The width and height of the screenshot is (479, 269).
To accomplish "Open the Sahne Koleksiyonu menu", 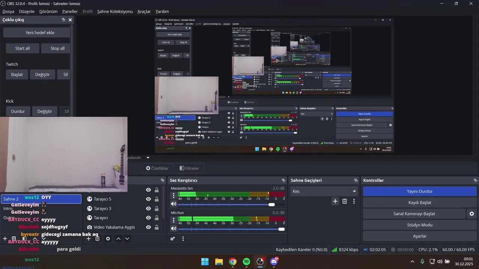I will pyautogui.click(x=115, y=12).
